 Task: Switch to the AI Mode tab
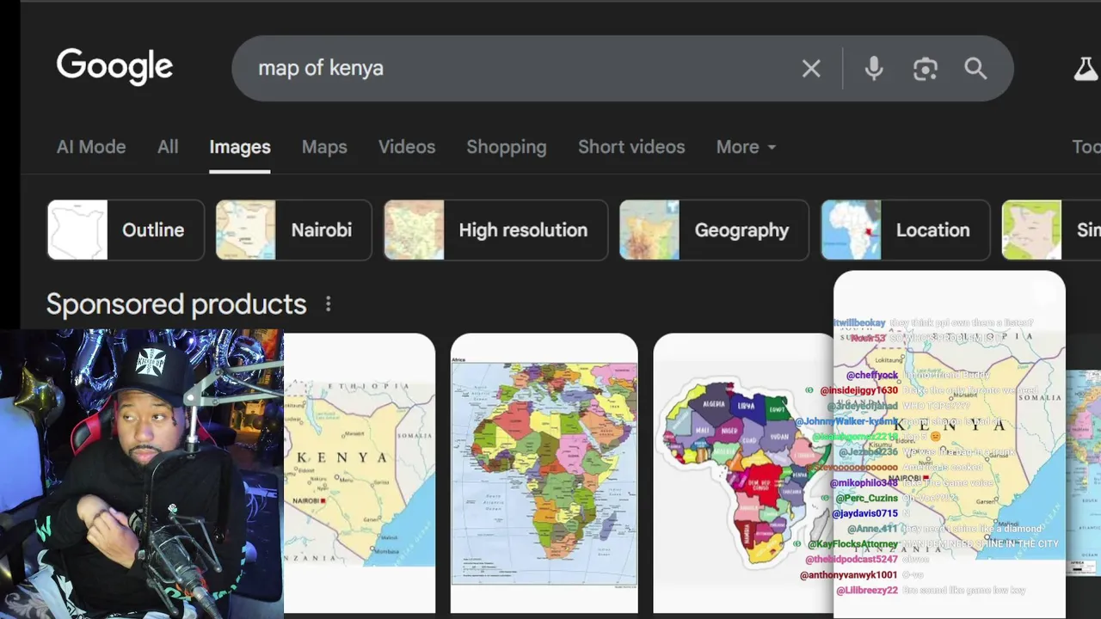[x=91, y=147]
